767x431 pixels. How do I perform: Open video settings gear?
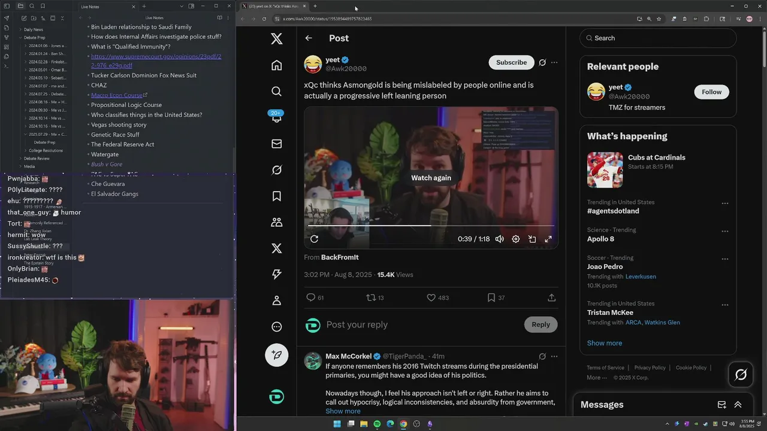[x=515, y=239]
